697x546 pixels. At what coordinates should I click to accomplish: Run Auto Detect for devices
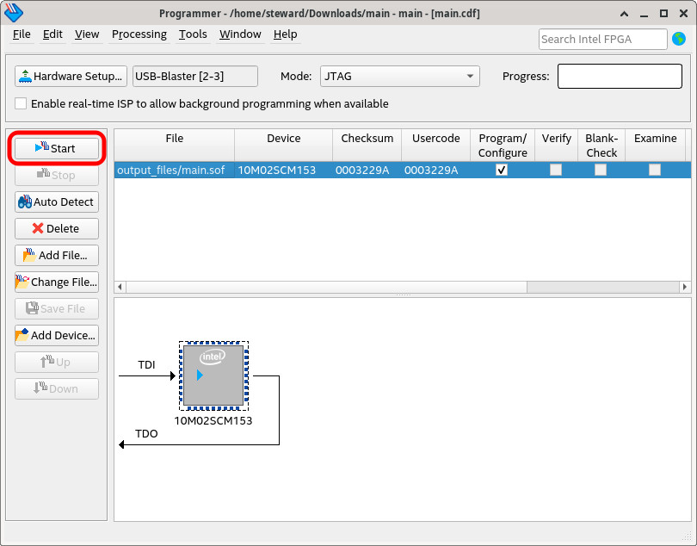click(x=57, y=202)
